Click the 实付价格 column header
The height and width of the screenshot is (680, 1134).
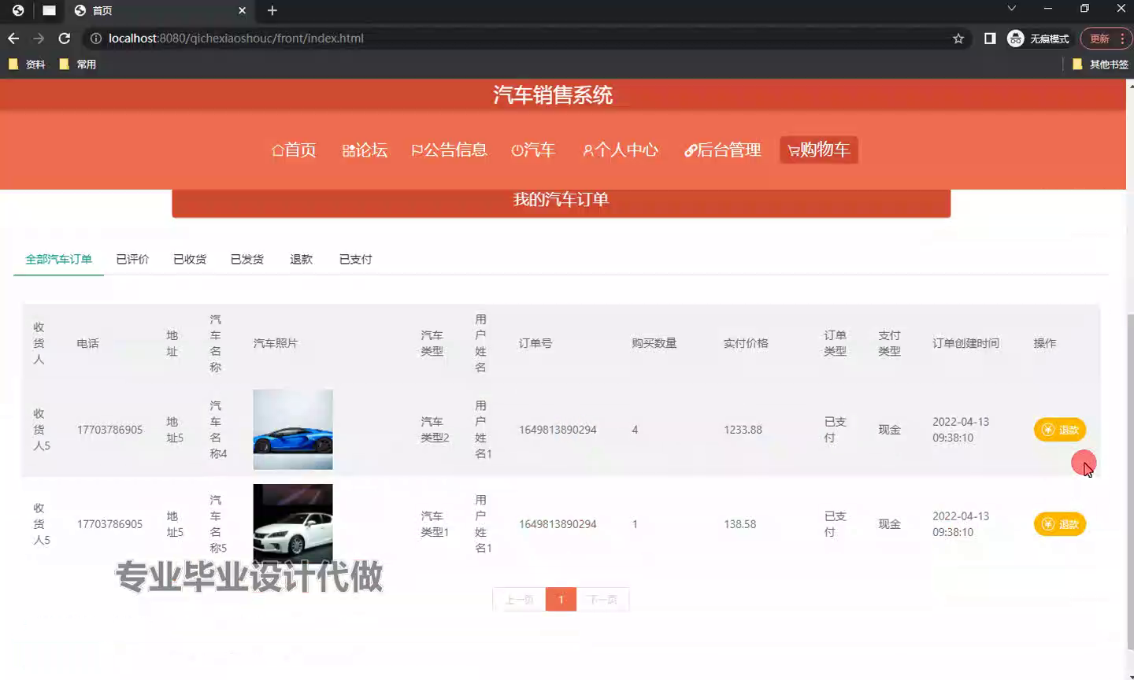coord(746,343)
